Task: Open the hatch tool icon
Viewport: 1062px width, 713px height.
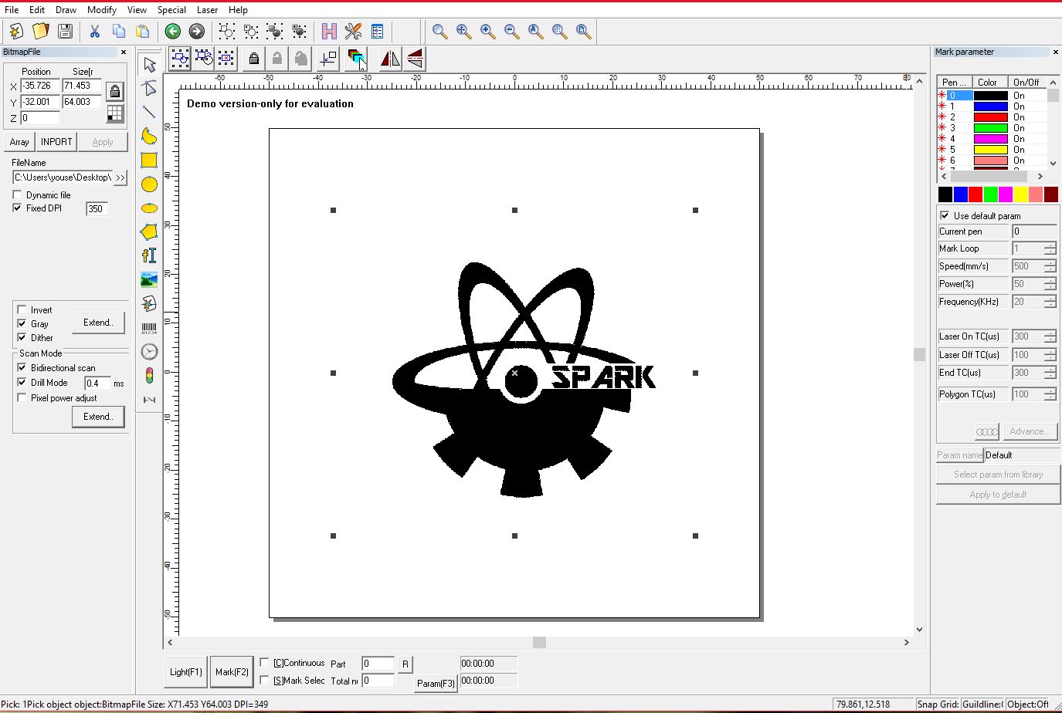Action: click(x=329, y=31)
